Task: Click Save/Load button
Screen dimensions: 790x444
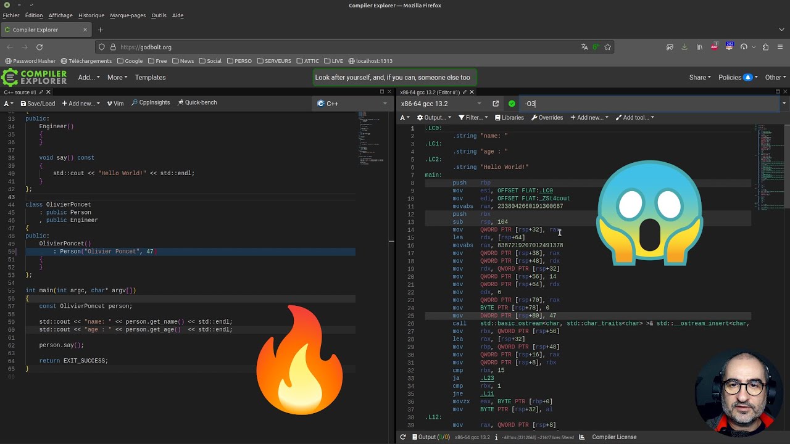Action: tap(38, 104)
